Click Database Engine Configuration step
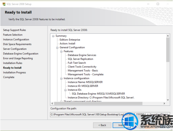The image size is (173, 131). (x=21, y=53)
